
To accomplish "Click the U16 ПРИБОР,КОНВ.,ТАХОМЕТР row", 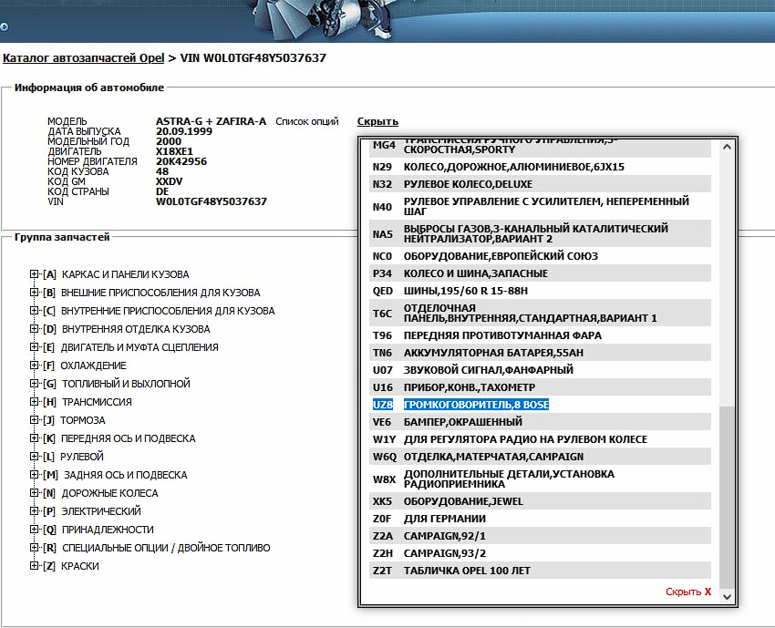I will [x=540, y=387].
